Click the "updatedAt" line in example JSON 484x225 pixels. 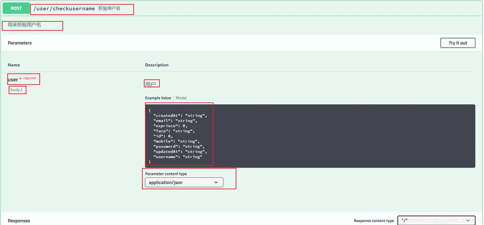[x=180, y=152]
